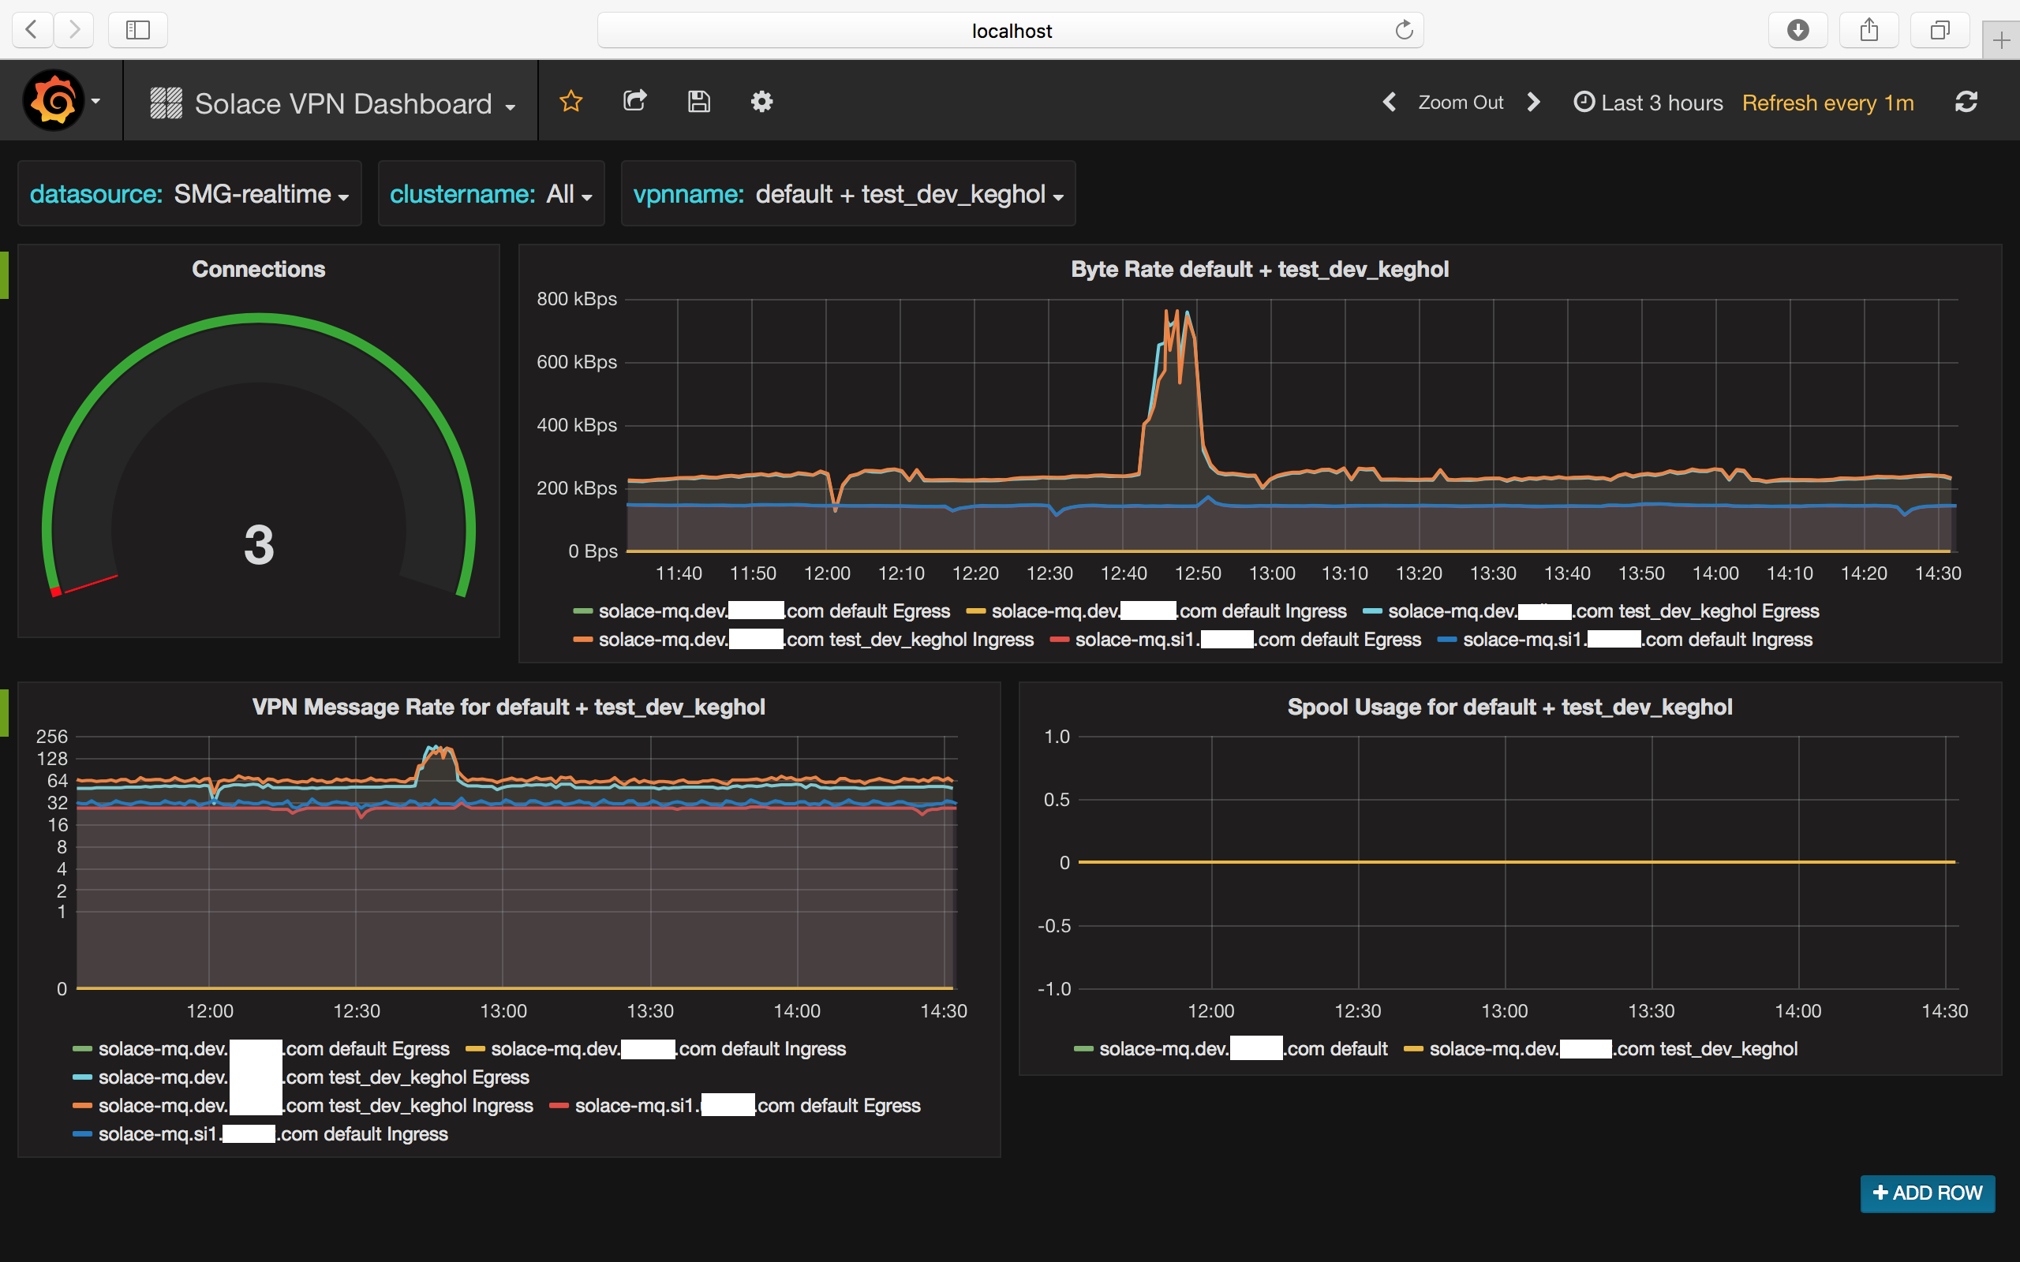Image resolution: width=2020 pixels, height=1262 pixels.
Task: Click Zoom Out time range button
Action: [1460, 103]
